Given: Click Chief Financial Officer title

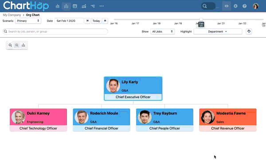Looking at the screenshot, I should [102, 128].
